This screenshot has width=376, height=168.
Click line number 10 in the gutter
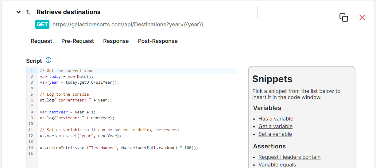tap(31, 124)
